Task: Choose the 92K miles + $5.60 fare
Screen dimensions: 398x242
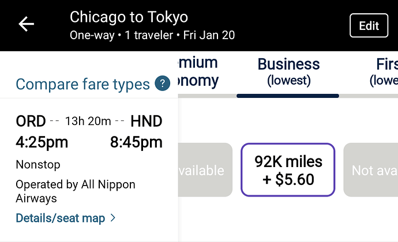Action: click(288, 170)
